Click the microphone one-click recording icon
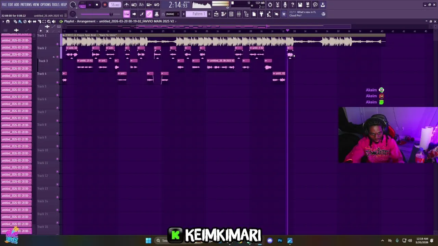Image resolution: width=438 pixels, height=246 pixels. 285,5
